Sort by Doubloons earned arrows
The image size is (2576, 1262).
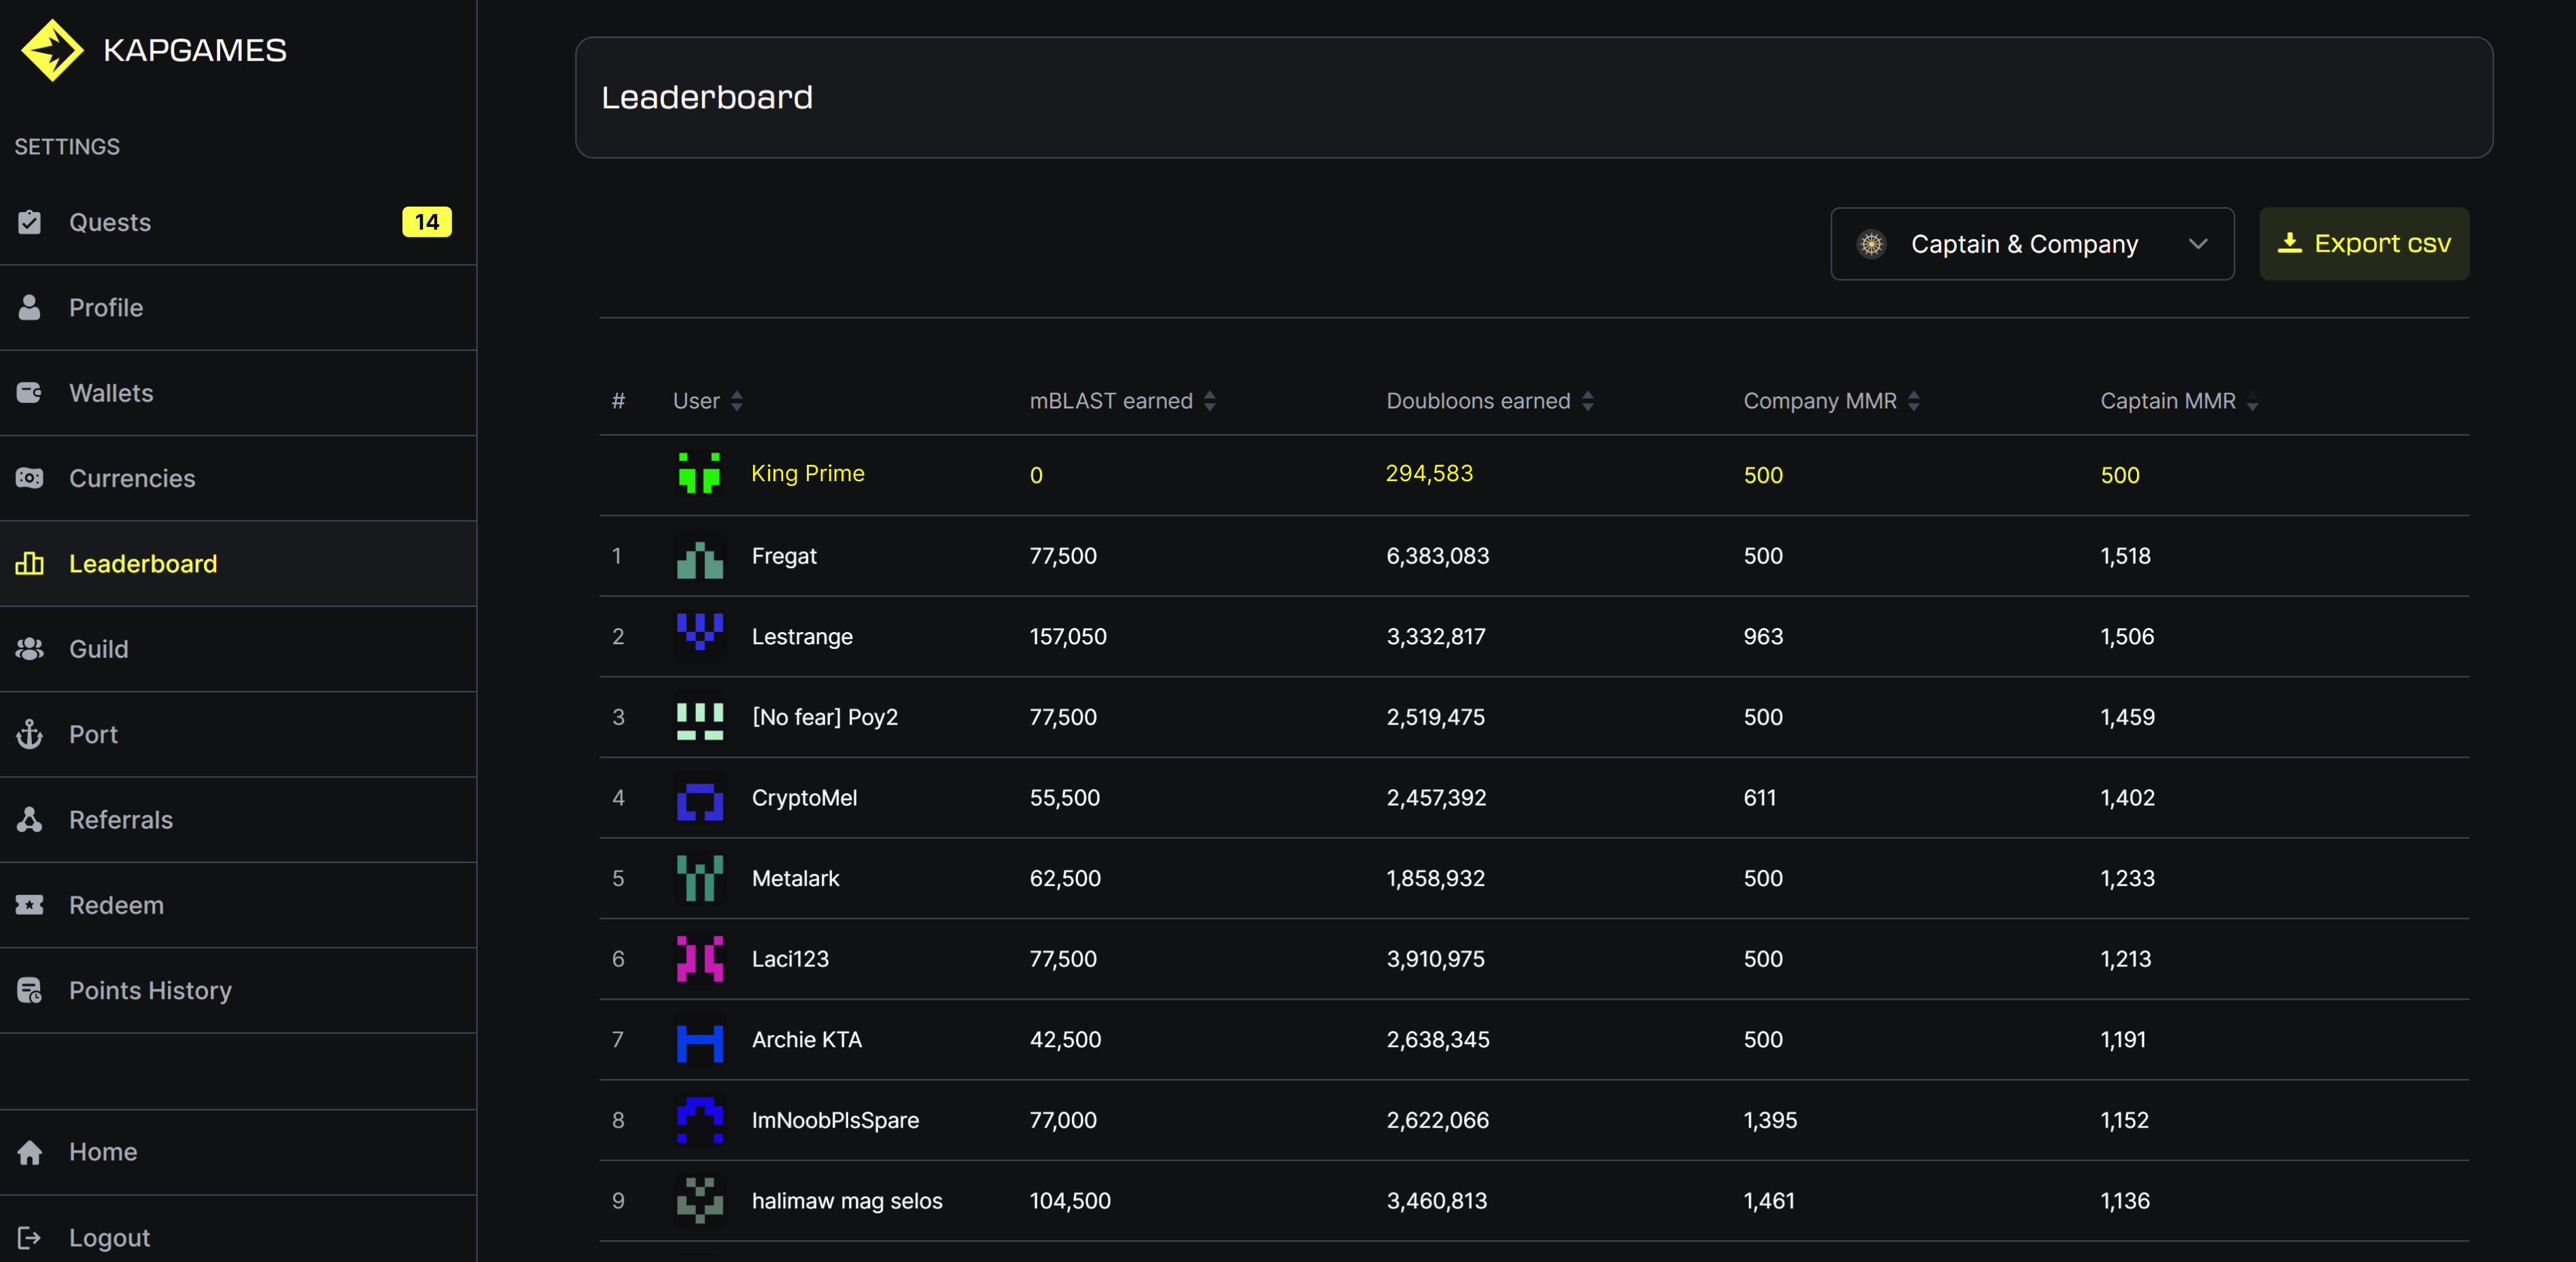point(1588,401)
